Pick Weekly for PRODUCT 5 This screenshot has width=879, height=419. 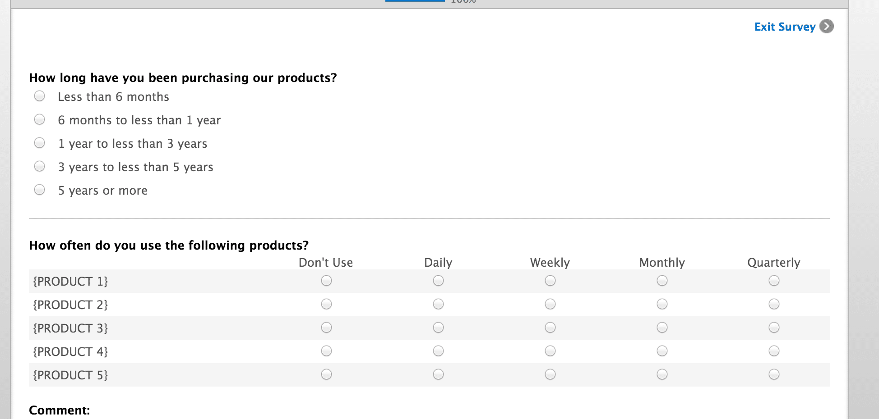coord(550,374)
